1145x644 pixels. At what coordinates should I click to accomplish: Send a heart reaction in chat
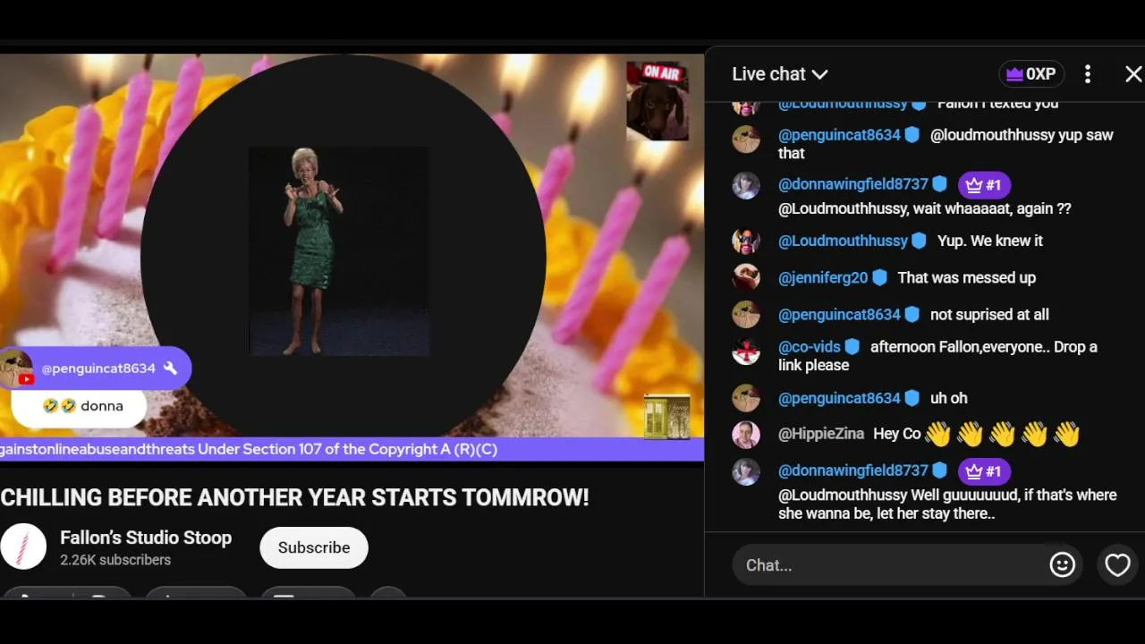coord(1117,564)
